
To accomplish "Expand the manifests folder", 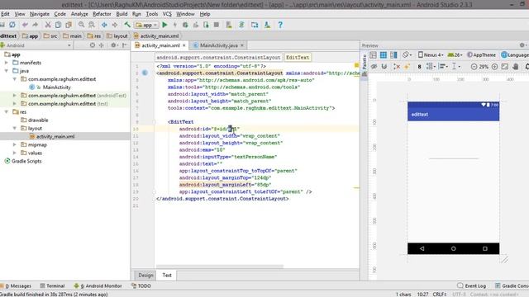I will click(7, 63).
